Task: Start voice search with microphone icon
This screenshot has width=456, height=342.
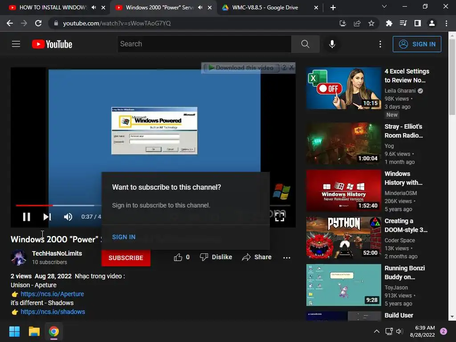Action: [332, 44]
